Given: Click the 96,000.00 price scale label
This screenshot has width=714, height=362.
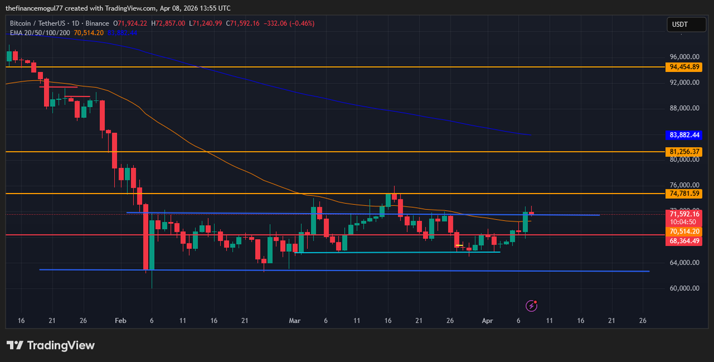Looking at the screenshot, I should [684, 57].
